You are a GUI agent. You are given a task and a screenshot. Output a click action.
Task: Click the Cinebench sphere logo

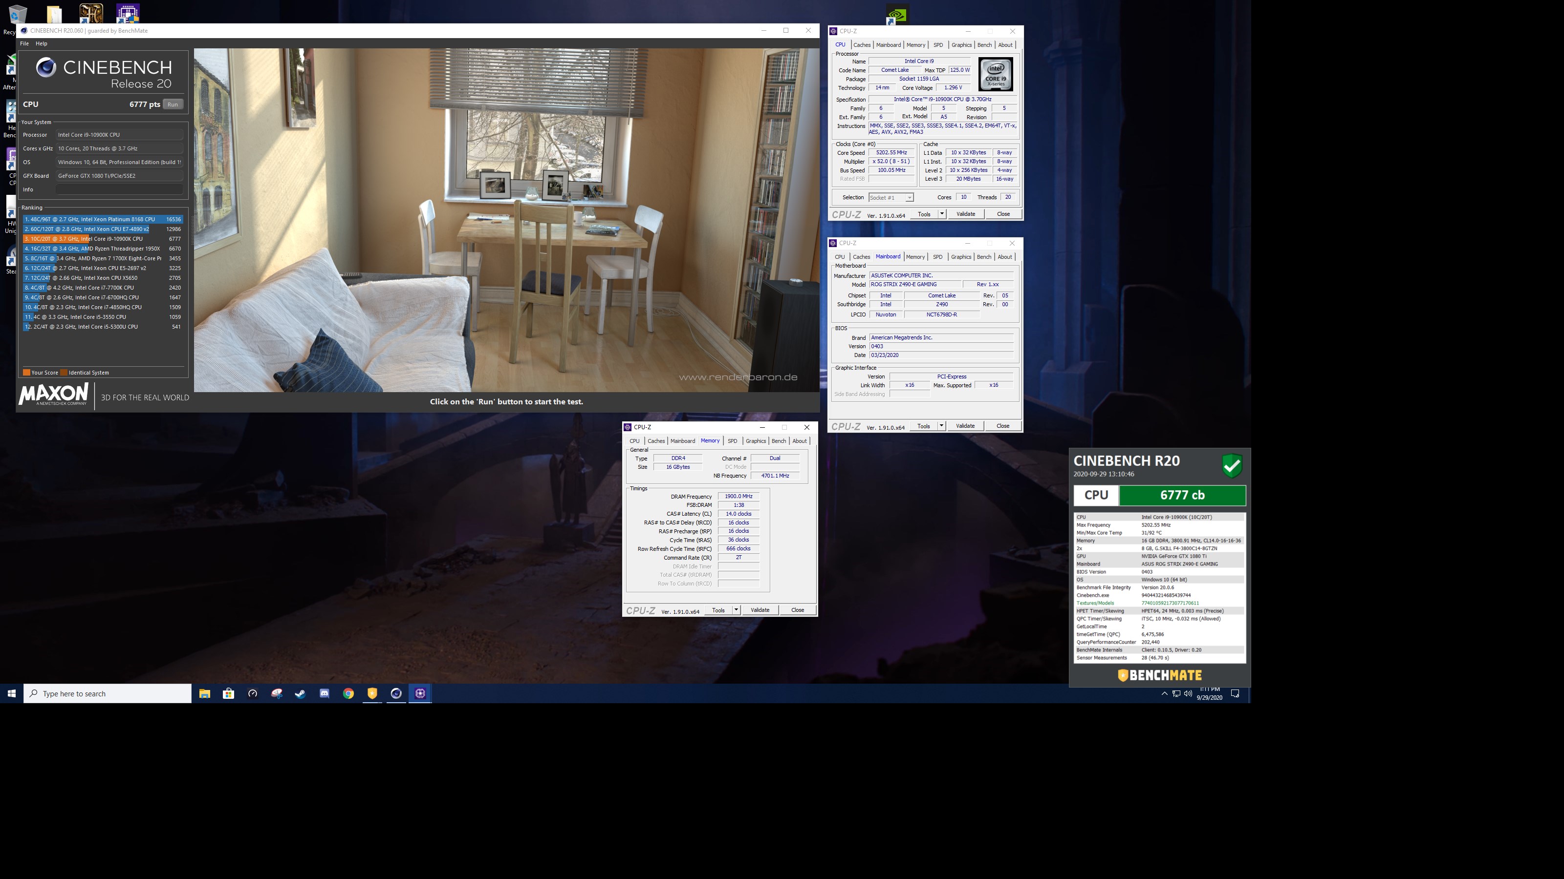point(46,67)
